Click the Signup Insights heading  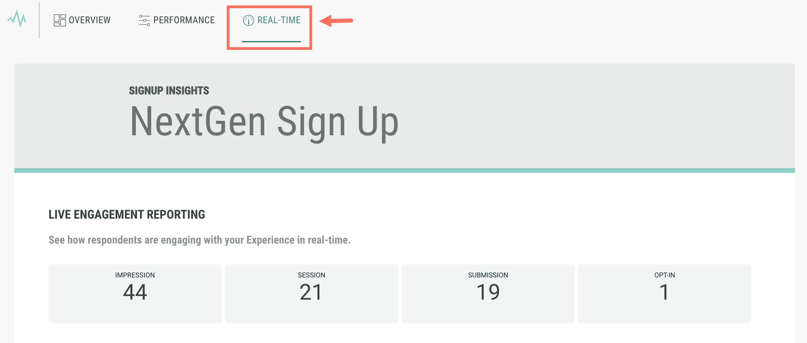169,91
